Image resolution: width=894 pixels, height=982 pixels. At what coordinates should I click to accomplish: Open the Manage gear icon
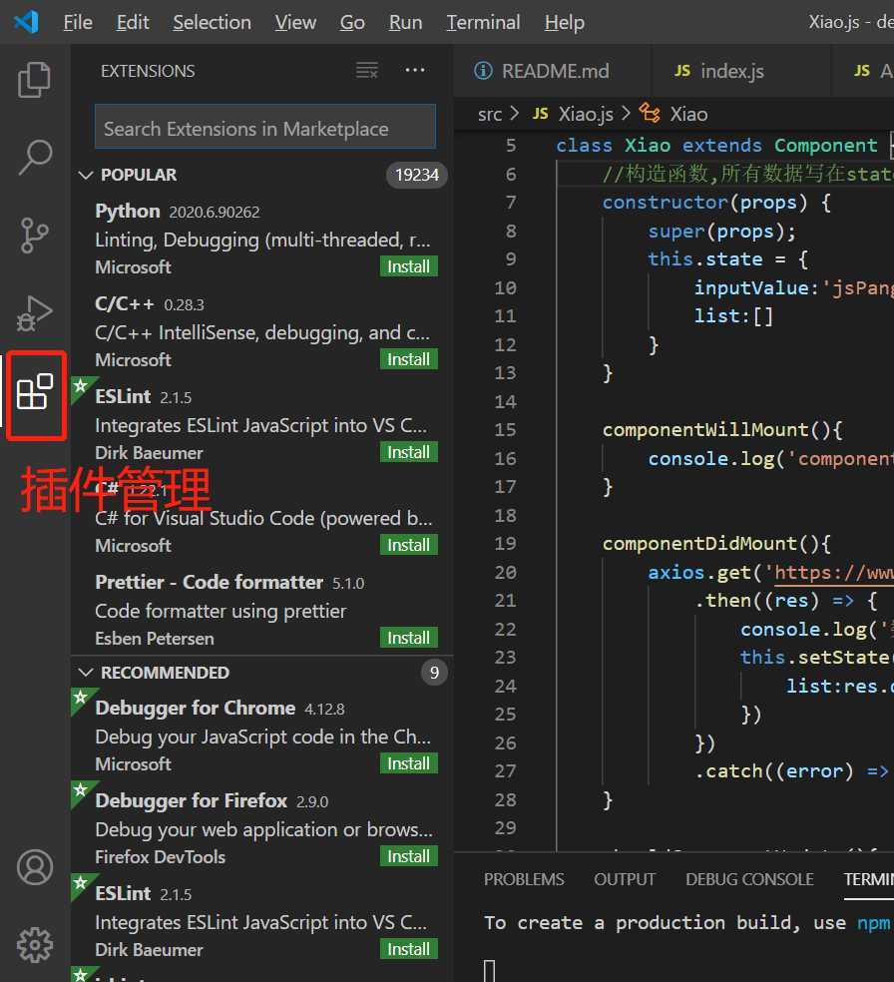point(35,944)
